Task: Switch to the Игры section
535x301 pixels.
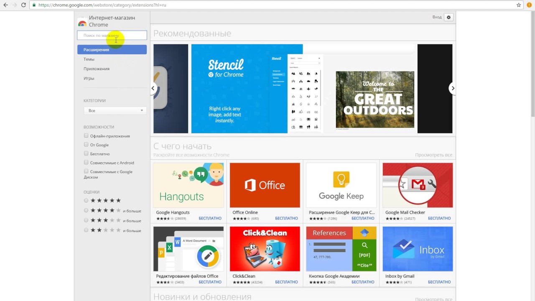Action: (89, 78)
